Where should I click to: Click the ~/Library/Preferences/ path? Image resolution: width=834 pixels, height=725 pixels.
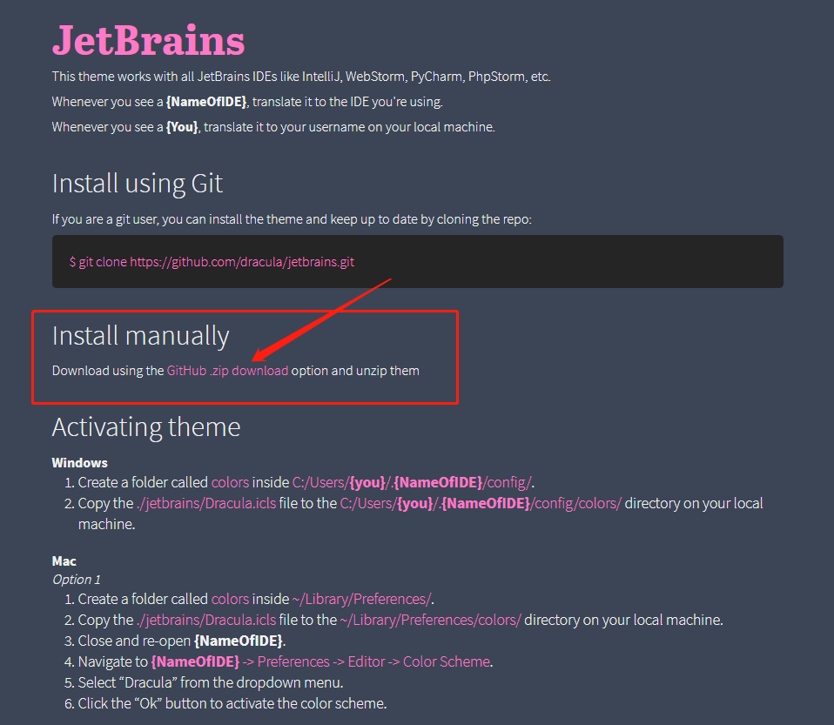361,599
